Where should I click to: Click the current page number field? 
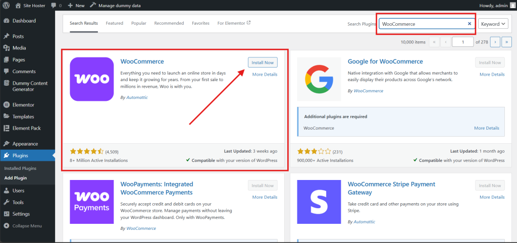[x=462, y=42]
